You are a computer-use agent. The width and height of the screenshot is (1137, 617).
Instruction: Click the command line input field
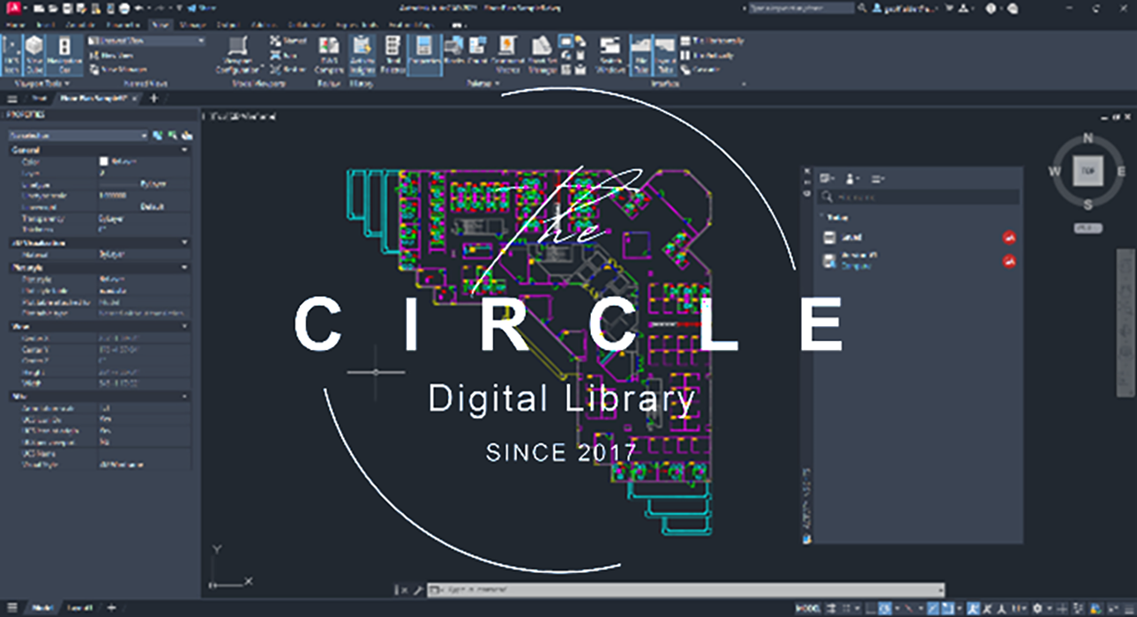click(x=684, y=590)
